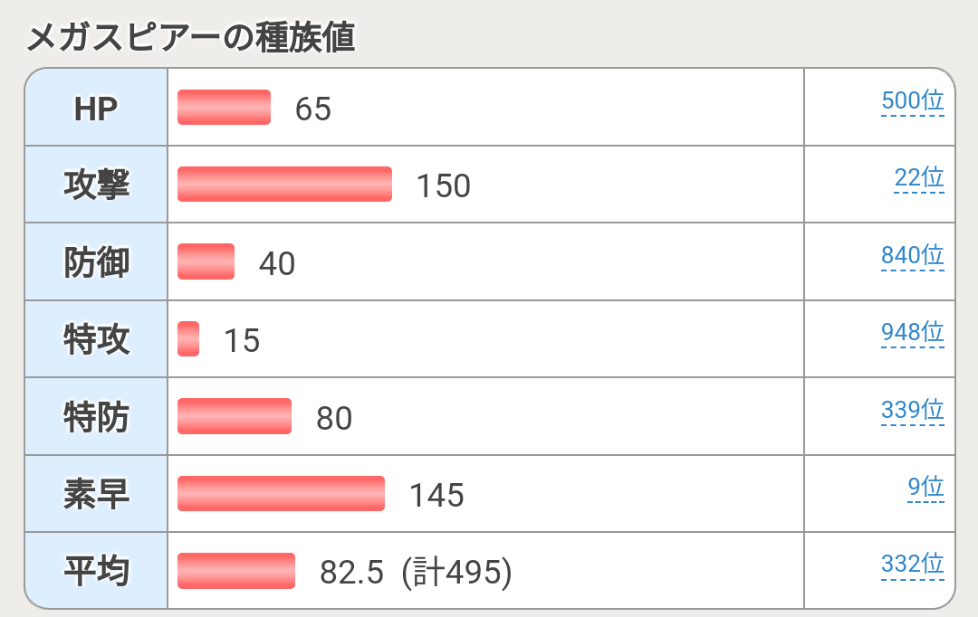This screenshot has height=617, width=978.
Task: Click the メガスピアーの種族値 heading
Action: (191, 37)
